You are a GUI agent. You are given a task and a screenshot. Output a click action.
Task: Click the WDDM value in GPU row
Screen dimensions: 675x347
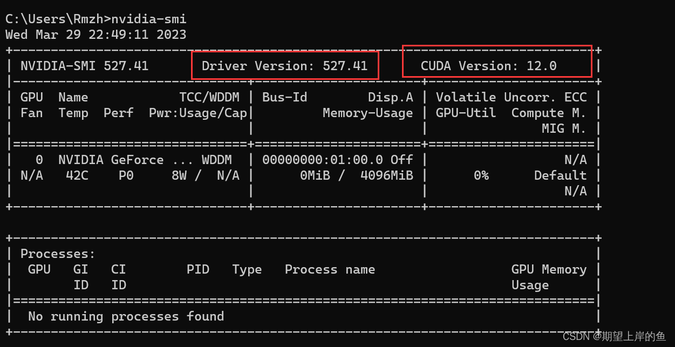[217, 160]
